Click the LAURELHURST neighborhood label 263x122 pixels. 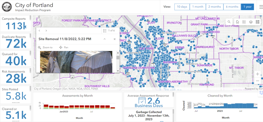(205, 47)
